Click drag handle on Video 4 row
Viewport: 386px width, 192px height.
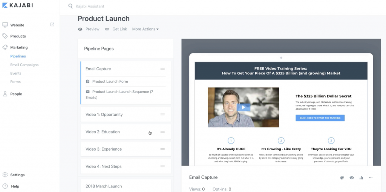pyautogui.click(x=162, y=166)
